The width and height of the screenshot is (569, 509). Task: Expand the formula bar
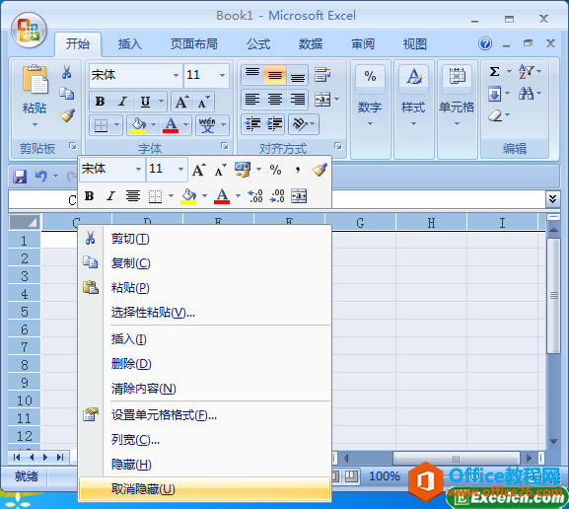[552, 198]
